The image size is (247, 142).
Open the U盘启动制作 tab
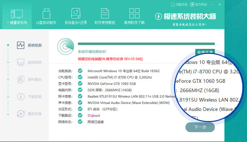(46, 16)
